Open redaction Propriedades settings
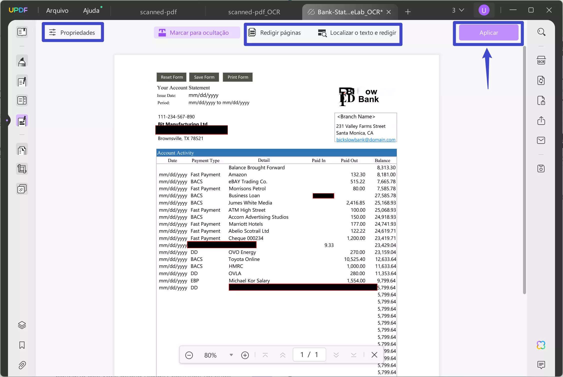The image size is (563, 377). [73, 32]
